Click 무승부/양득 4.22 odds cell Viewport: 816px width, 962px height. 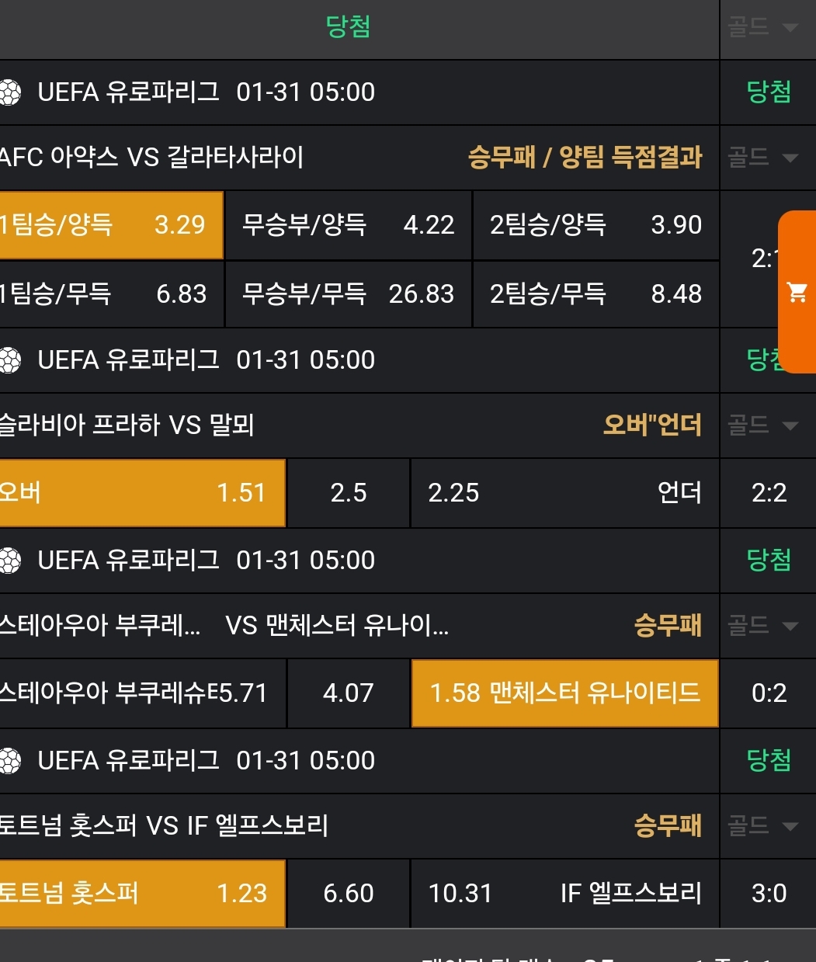348,225
